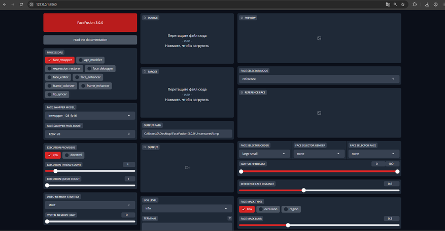The height and width of the screenshot is (231, 445).
Task: Open the browser extensions puzzle icon
Action: pos(415,4)
